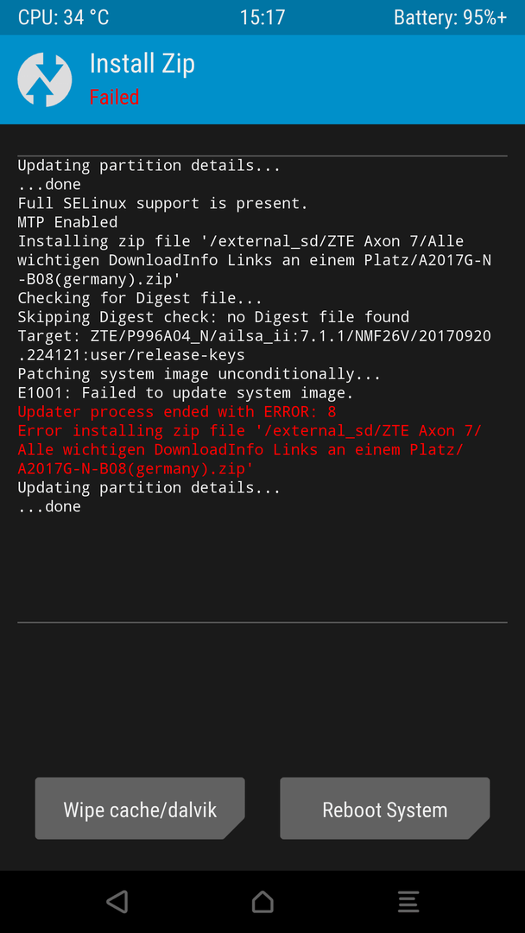Return to TWRP home via house icon
This screenshot has height=933, width=525.
(262, 901)
